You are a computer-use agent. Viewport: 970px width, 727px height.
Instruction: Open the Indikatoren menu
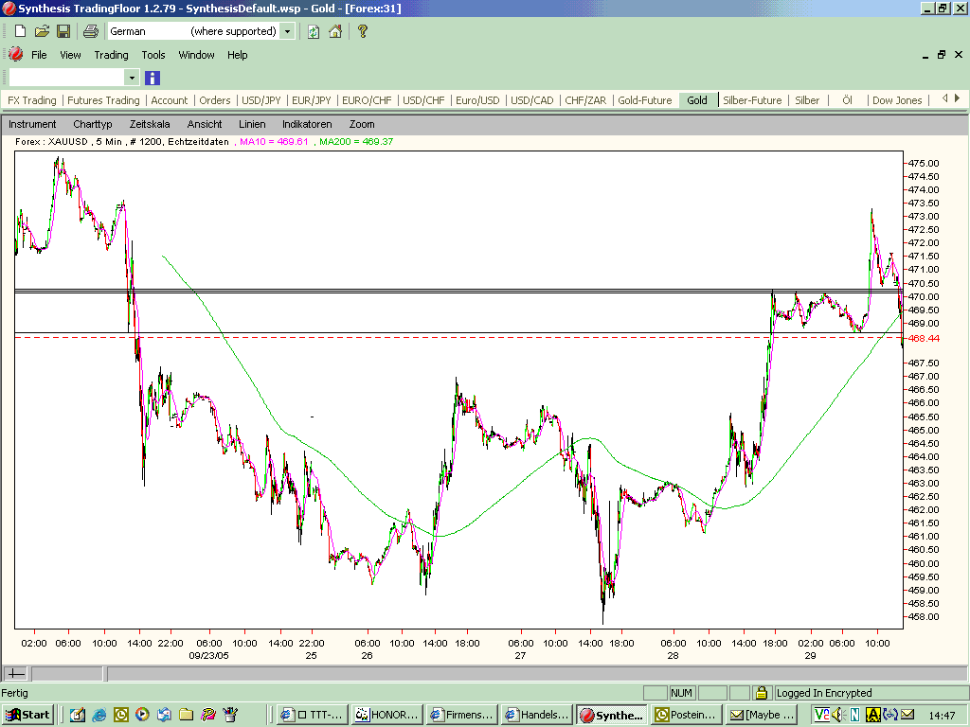coord(308,124)
